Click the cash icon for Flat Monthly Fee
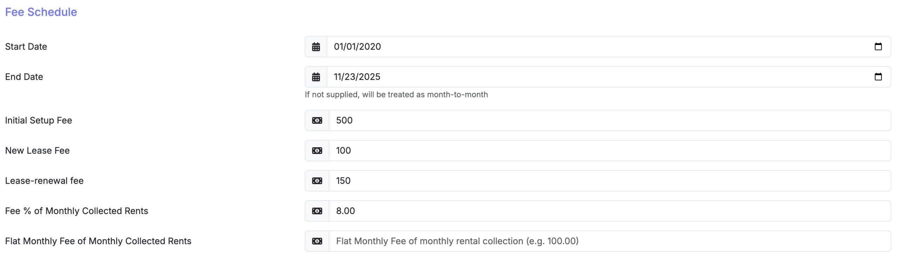Viewport: 899px width, 266px height. coord(316,241)
